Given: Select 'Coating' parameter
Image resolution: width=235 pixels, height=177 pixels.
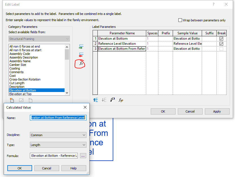Looking at the screenshot, I should (x=37, y=68).
